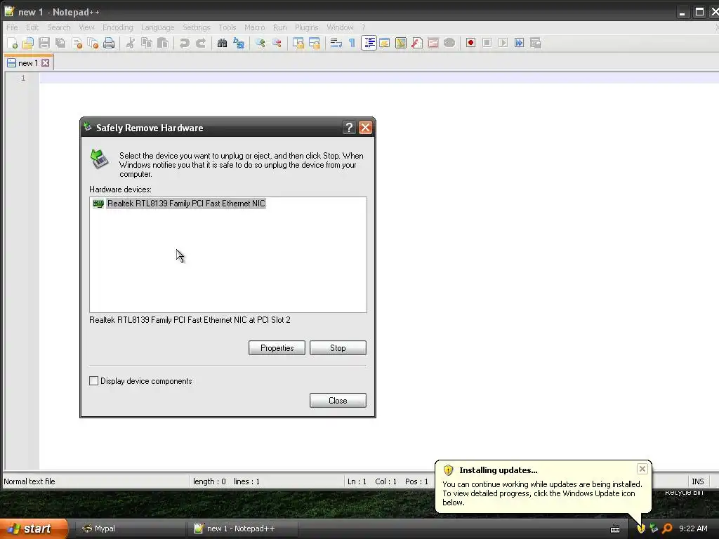Toggle the Word Wrap toolbar icon
This screenshot has height=539, width=719.
(x=336, y=43)
